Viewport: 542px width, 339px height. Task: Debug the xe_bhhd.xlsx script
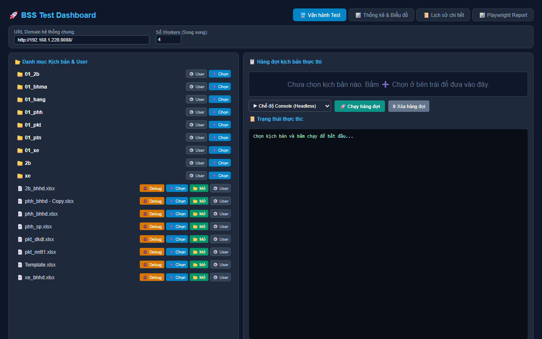[152, 277]
